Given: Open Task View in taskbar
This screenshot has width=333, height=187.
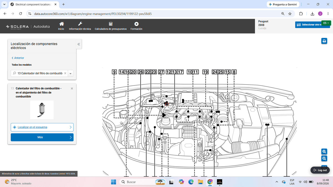Looking at the screenshot, I should [x=171, y=182].
